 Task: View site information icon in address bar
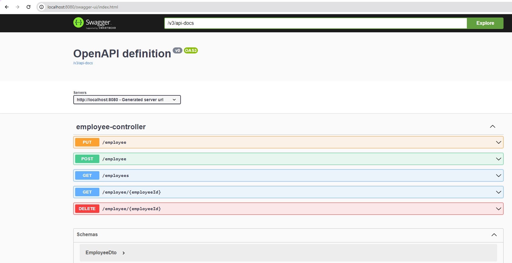pos(42,7)
